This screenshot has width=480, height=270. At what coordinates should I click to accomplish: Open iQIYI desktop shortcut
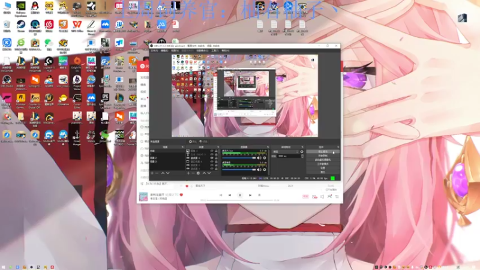(63, 63)
